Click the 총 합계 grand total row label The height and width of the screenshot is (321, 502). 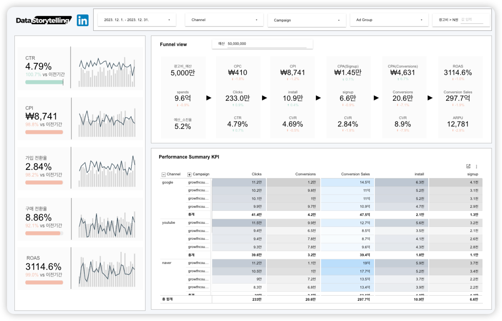click(167, 299)
